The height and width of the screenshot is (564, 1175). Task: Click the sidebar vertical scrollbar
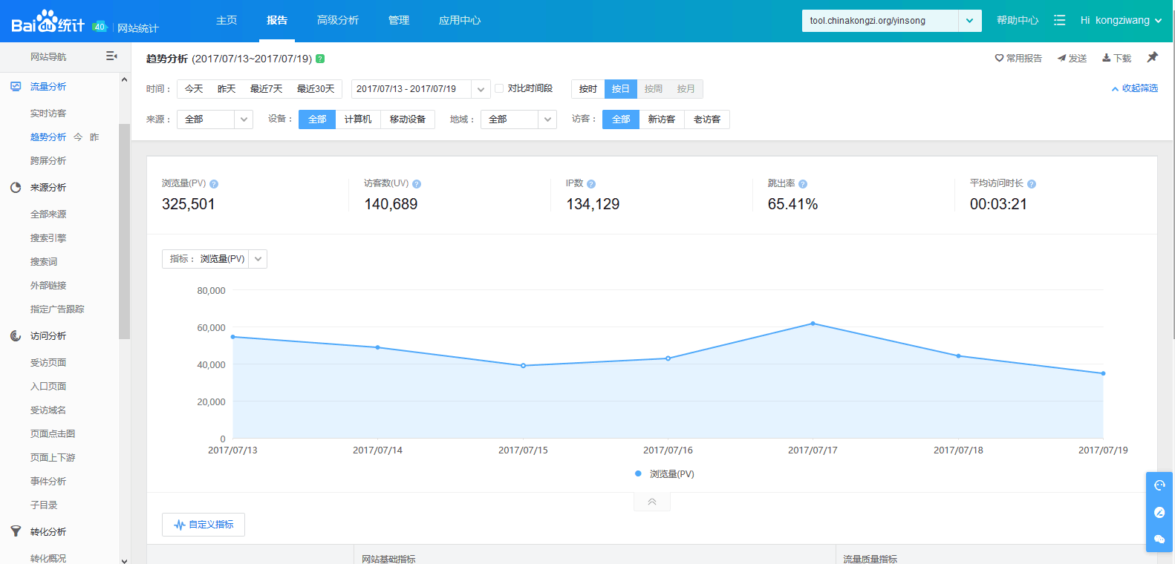tap(124, 230)
